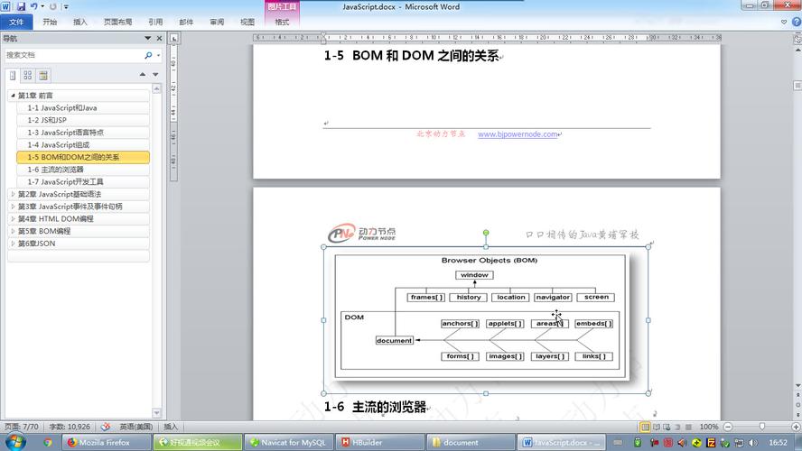Image resolution: width=802 pixels, height=451 pixels.
Task: Select 1-3 JavaScript语言特点 heading
Action: pyautogui.click(x=83, y=133)
